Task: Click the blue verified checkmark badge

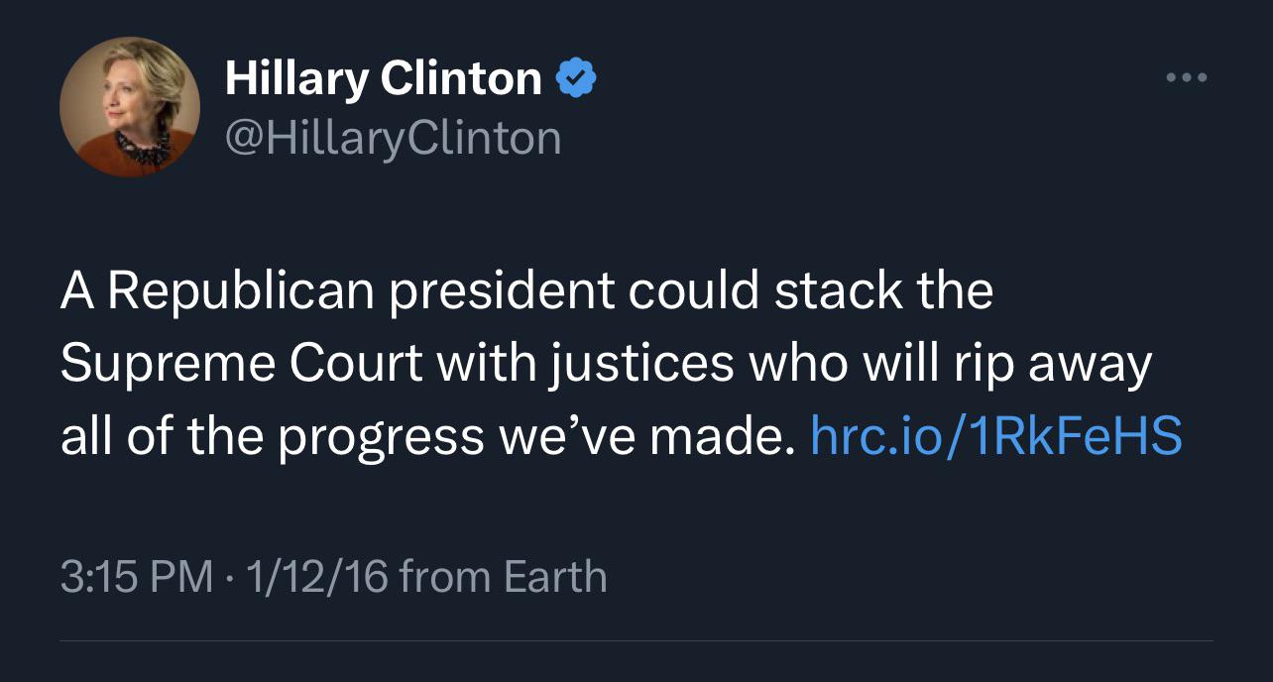Action: 575,78
